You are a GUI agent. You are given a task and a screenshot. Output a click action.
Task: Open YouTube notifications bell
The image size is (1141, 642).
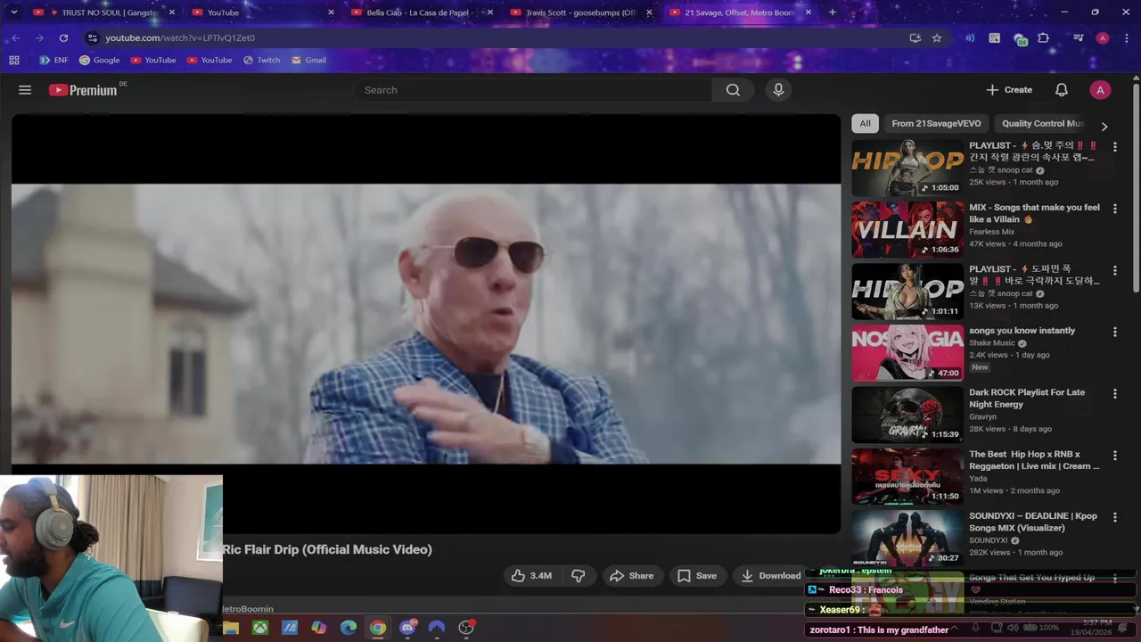pyautogui.click(x=1062, y=90)
